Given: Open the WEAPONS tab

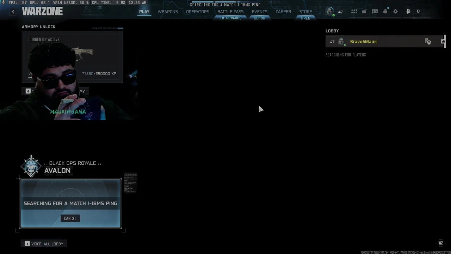Looking at the screenshot, I should [x=168, y=12].
